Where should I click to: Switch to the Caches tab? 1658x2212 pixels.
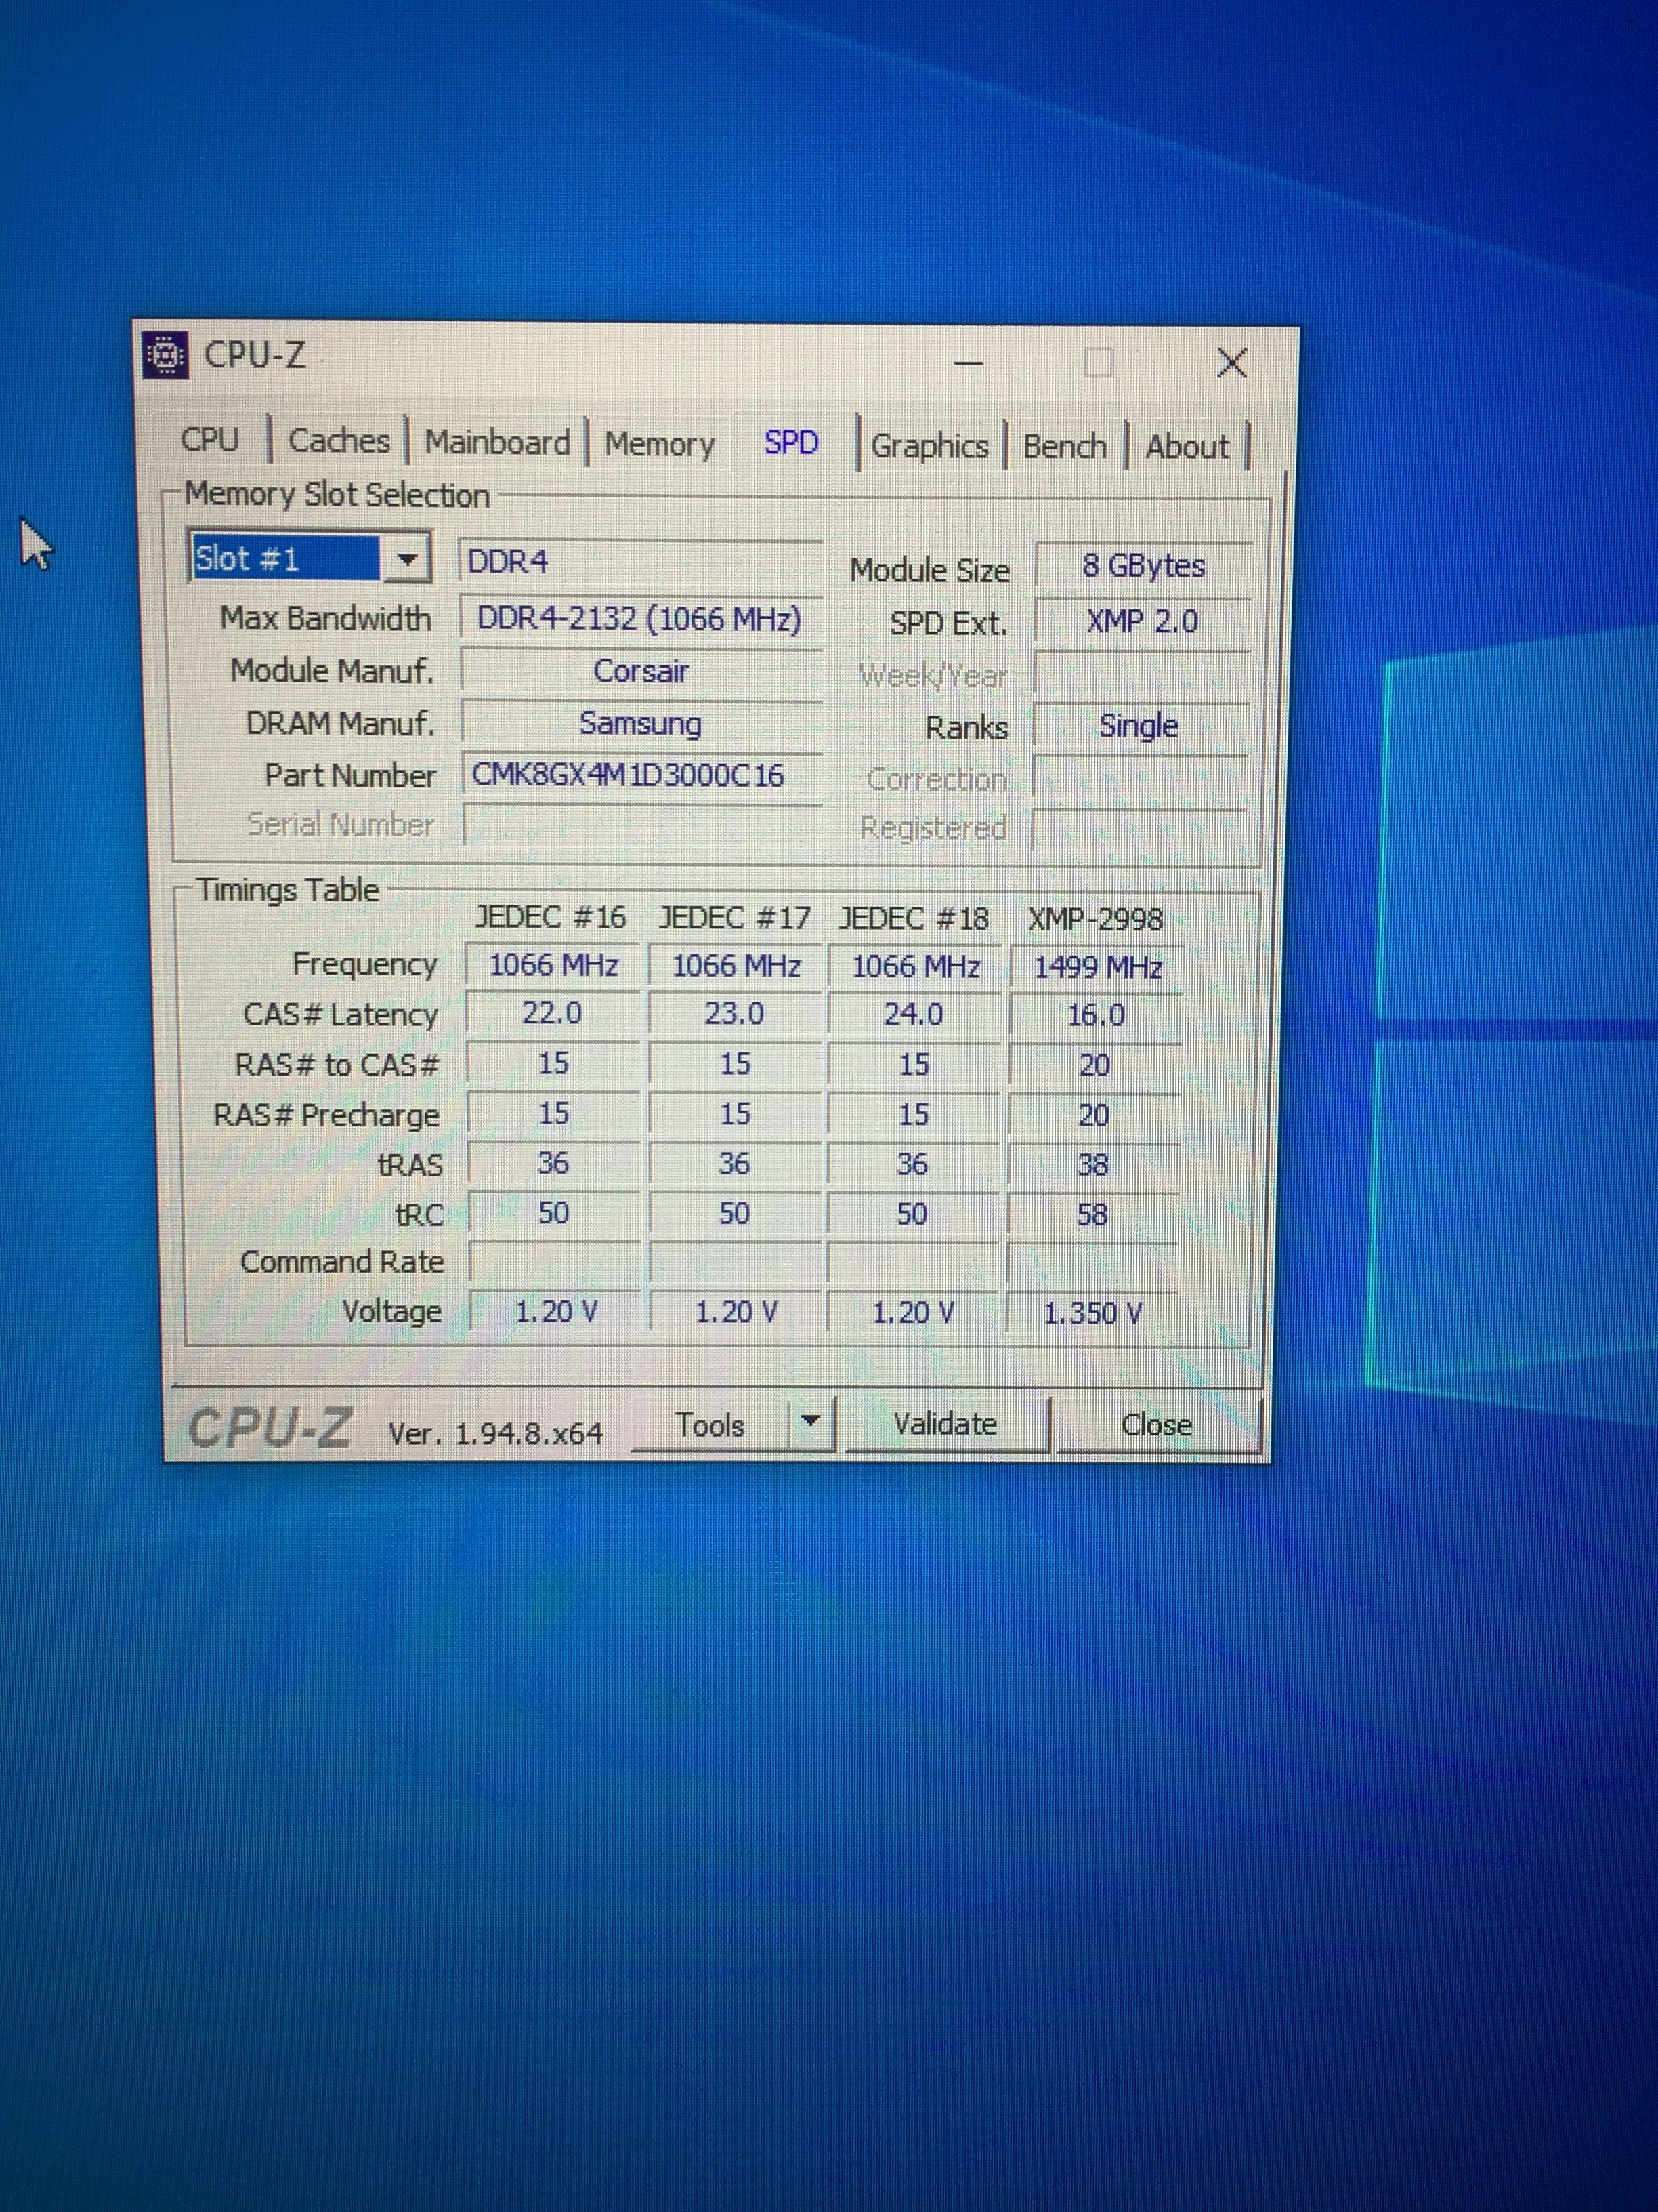[339, 441]
